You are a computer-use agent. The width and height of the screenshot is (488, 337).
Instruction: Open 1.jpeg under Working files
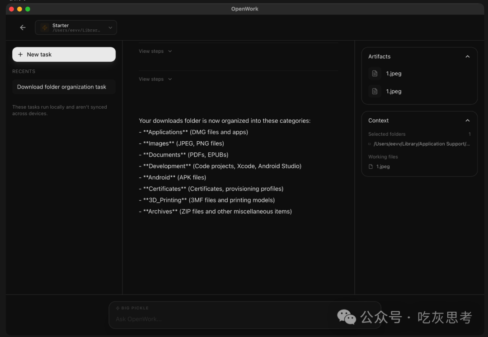383,166
